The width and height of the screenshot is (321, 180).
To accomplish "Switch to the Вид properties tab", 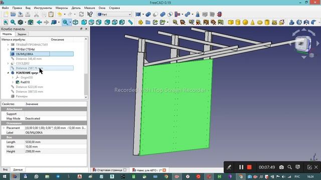I will pyautogui.click(x=5, y=169).
